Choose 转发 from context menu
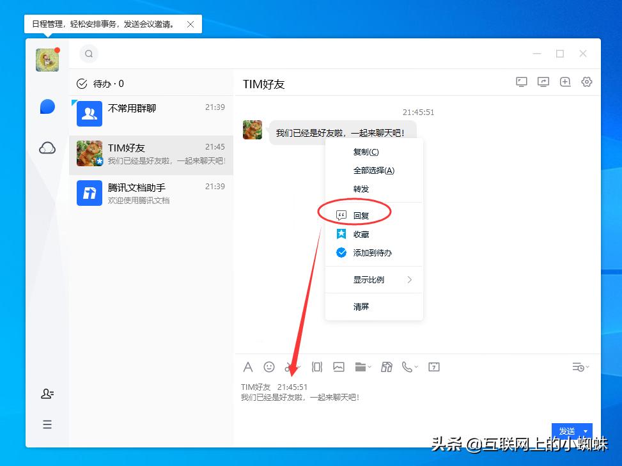Viewport: 622px width, 466px height. pos(374,189)
